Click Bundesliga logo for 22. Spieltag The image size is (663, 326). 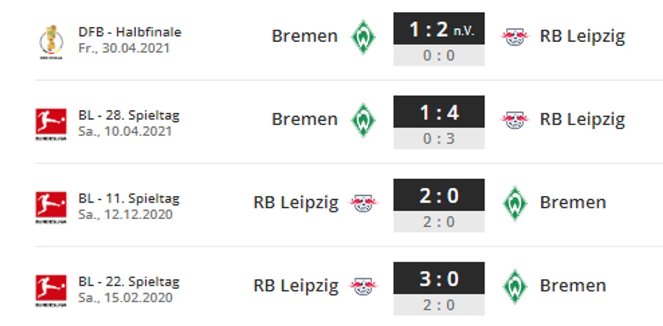click(51, 289)
